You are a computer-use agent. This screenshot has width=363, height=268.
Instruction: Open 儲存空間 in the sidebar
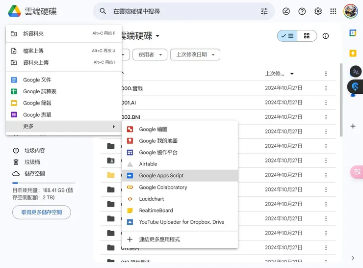(35, 174)
